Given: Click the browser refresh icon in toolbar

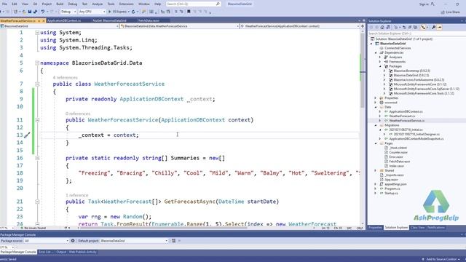Looking at the screenshot, I should [133, 12].
